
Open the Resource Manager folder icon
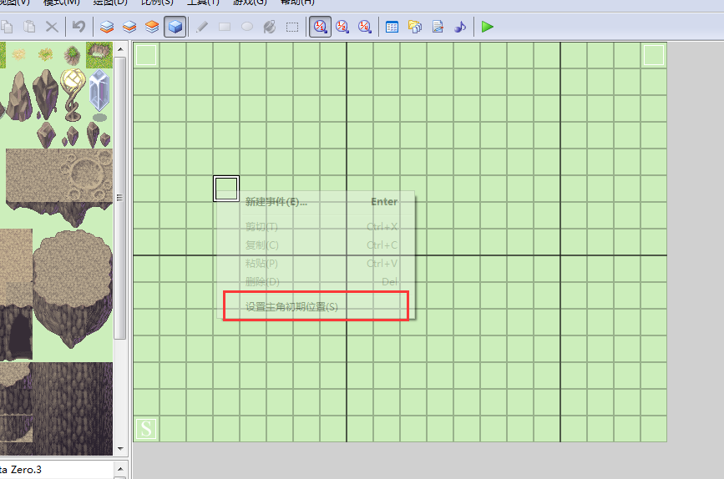click(415, 27)
